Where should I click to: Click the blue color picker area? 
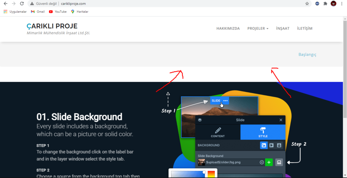pos(188,174)
